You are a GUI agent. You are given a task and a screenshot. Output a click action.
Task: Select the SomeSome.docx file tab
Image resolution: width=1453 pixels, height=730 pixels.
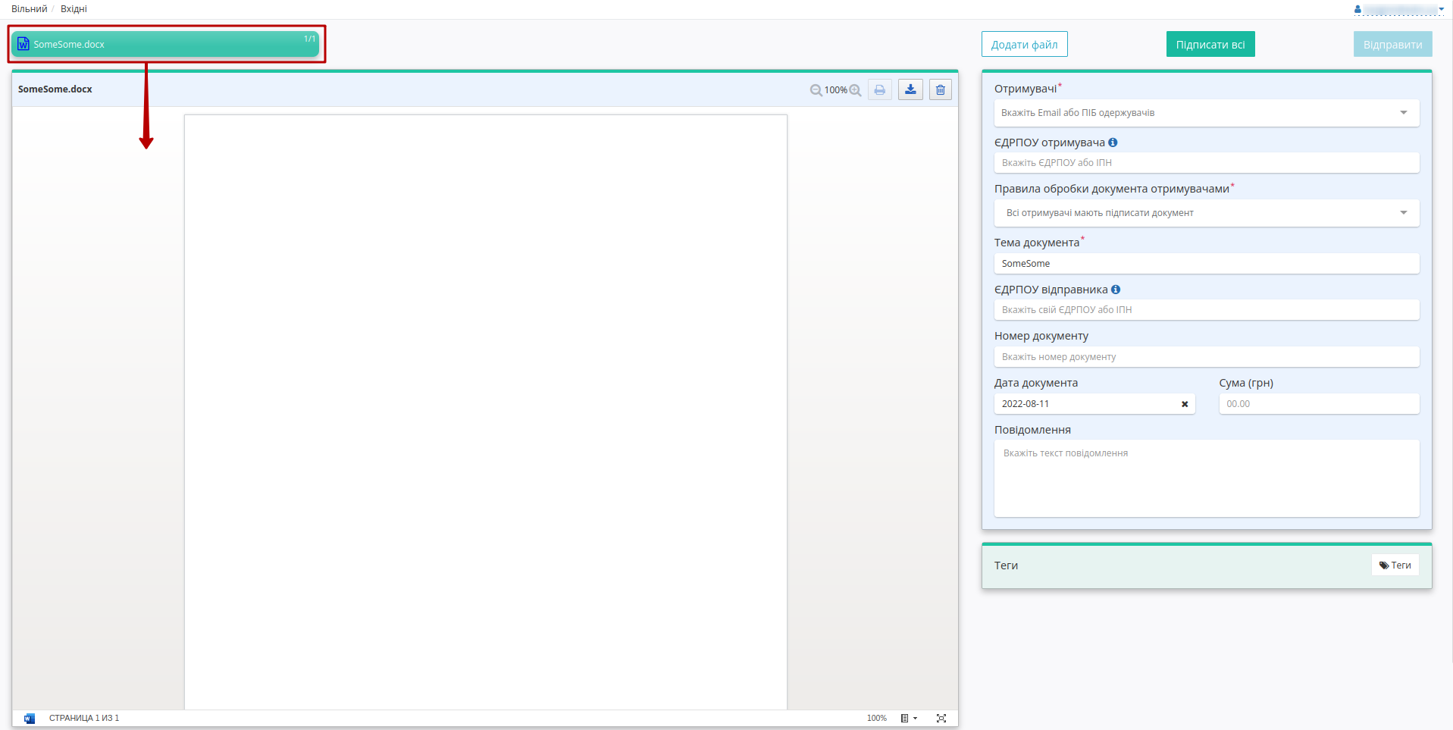click(x=165, y=44)
